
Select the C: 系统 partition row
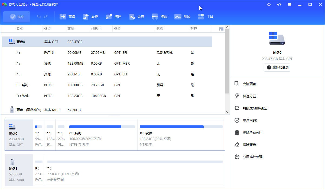tap(107, 85)
